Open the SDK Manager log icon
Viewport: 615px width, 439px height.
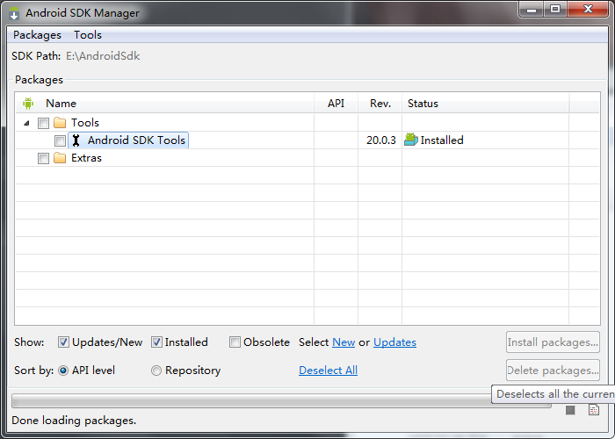tap(594, 410)
